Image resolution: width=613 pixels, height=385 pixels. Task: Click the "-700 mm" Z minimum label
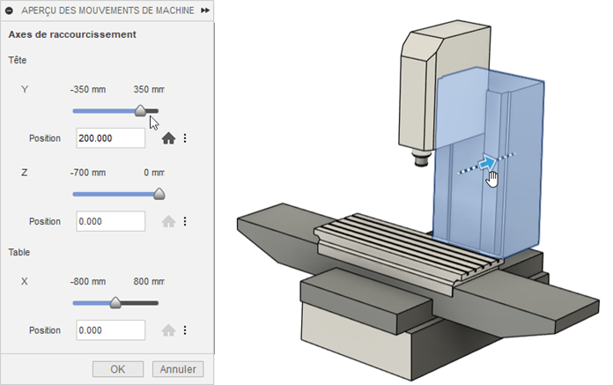pos(88,173)
